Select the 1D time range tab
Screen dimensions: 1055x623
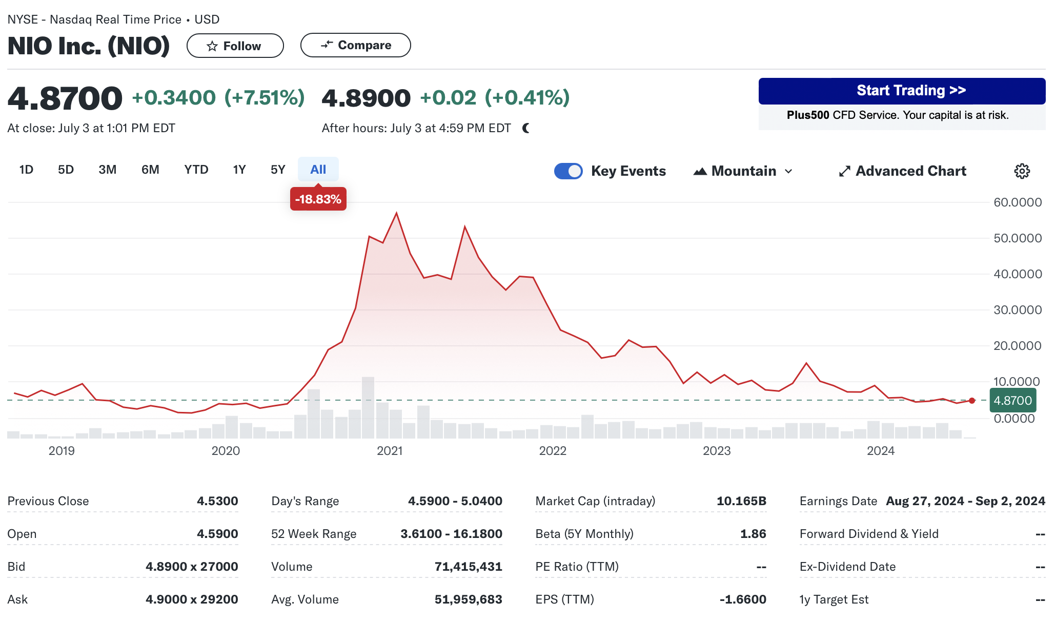26,170
